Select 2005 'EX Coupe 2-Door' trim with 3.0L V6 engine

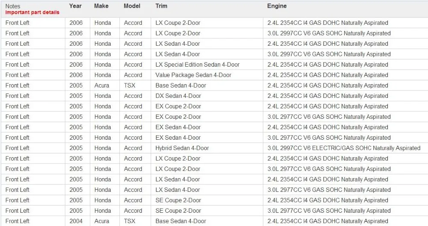click(x=178, y=117)
